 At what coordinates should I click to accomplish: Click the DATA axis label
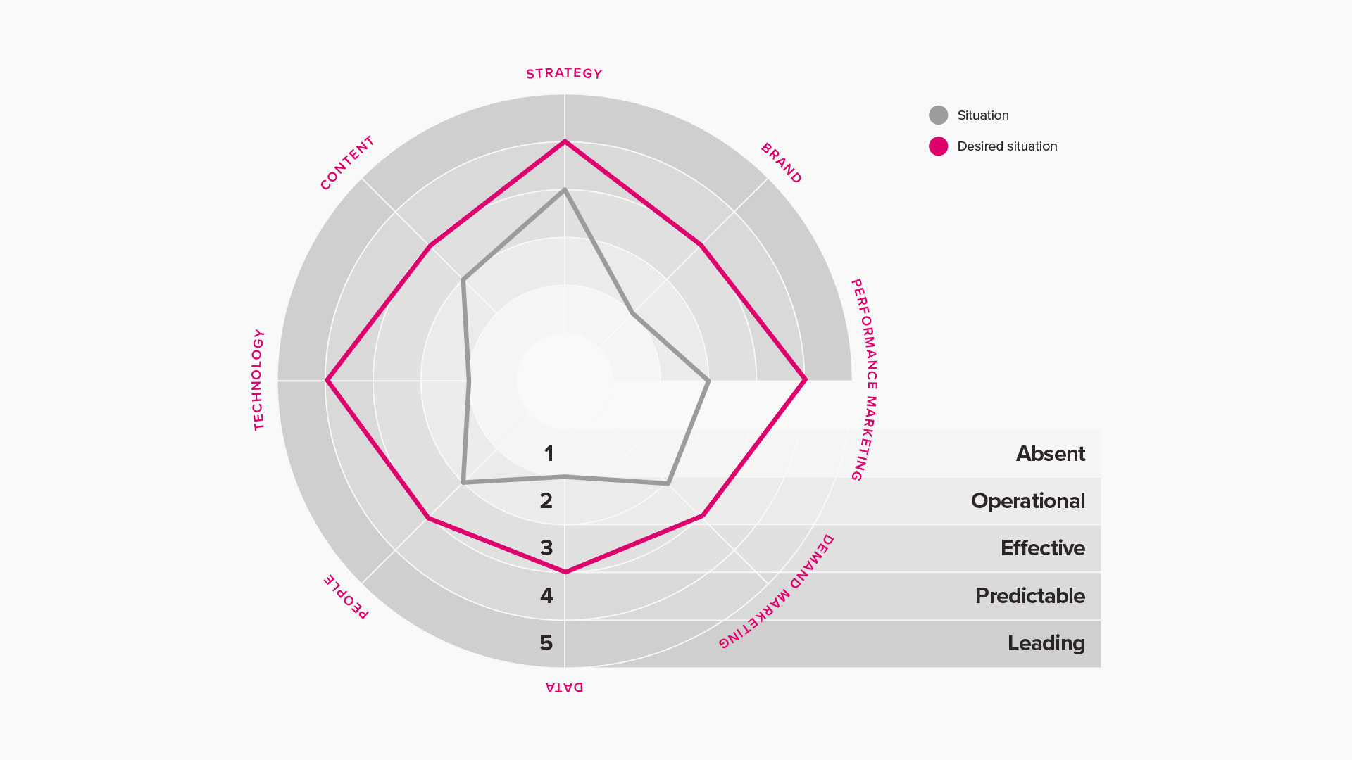coord(564,688)
